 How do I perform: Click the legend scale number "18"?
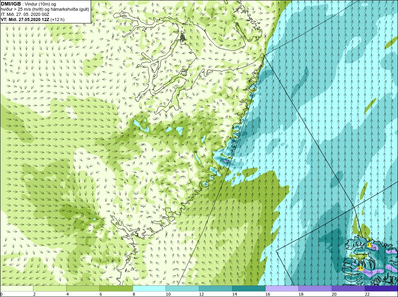[x=301, y=294]
